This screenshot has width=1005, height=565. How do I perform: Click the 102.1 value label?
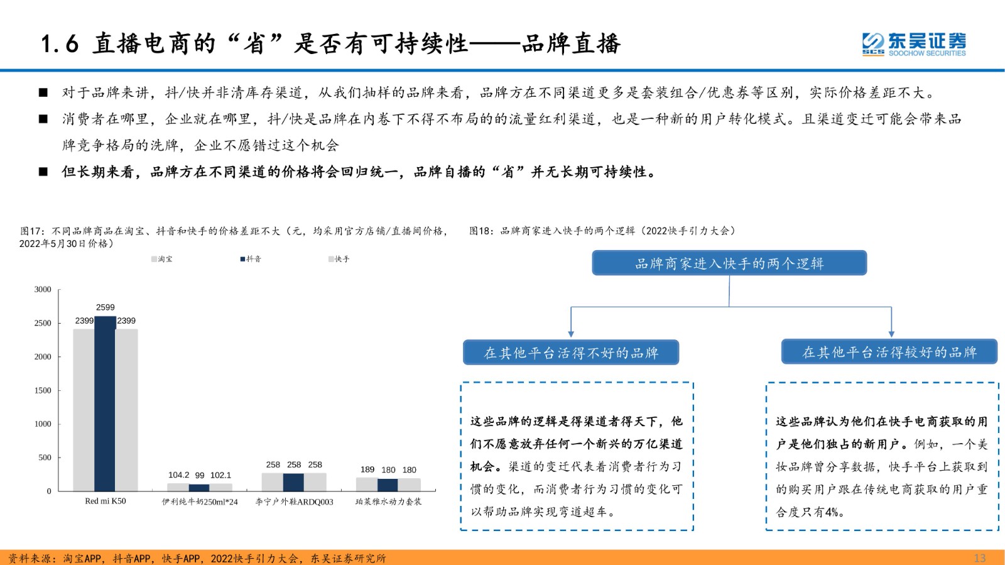(220, 475)
